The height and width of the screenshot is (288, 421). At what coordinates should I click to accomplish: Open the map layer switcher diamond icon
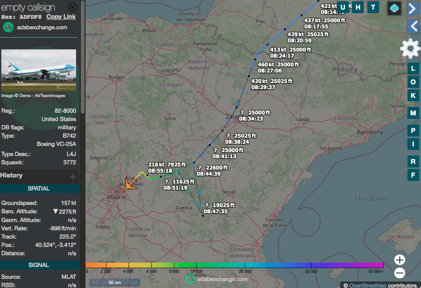pyautogui.click(x=394, y=8)
